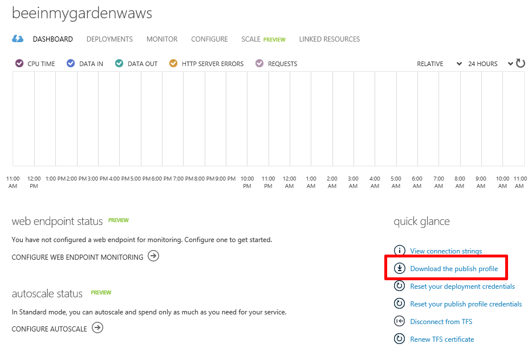Click the arrow icon for web endpoint monitoring
The image size is (532, 348).
(153, 256)
